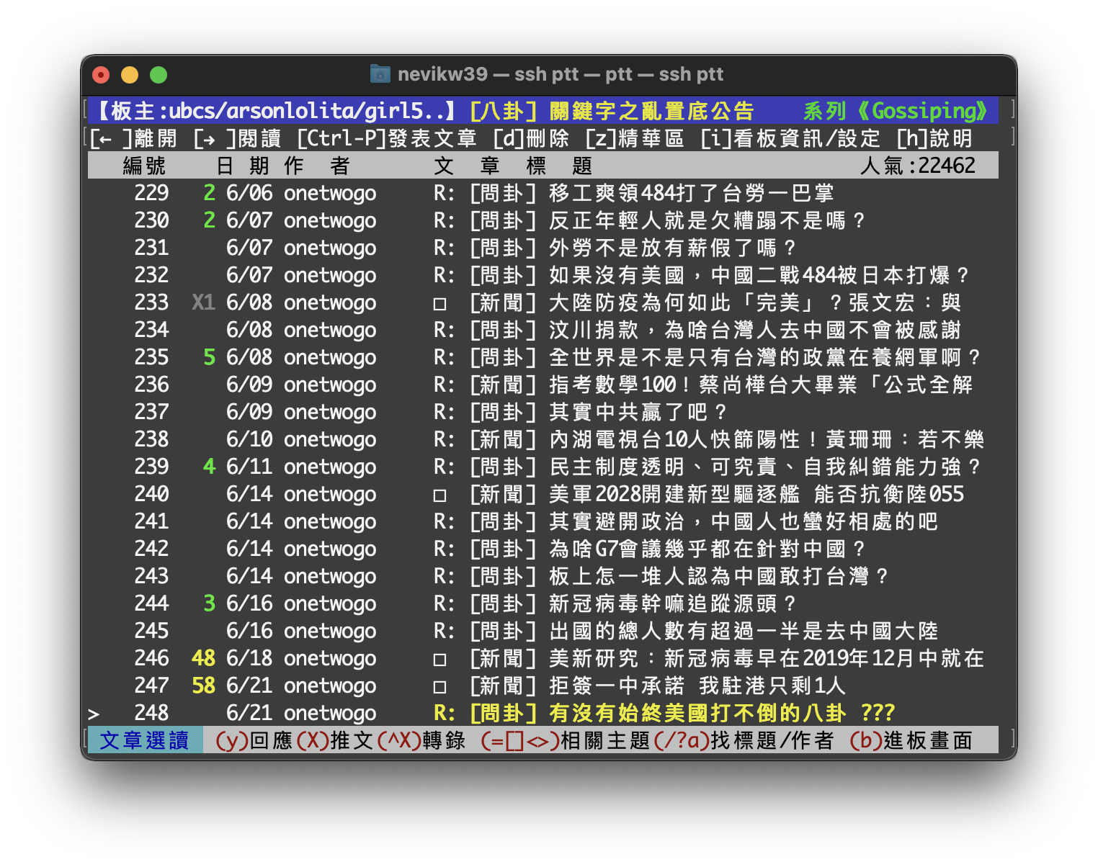Click the (X)推文 push hint
1098x867 pixels.
[x=334, y=740]
